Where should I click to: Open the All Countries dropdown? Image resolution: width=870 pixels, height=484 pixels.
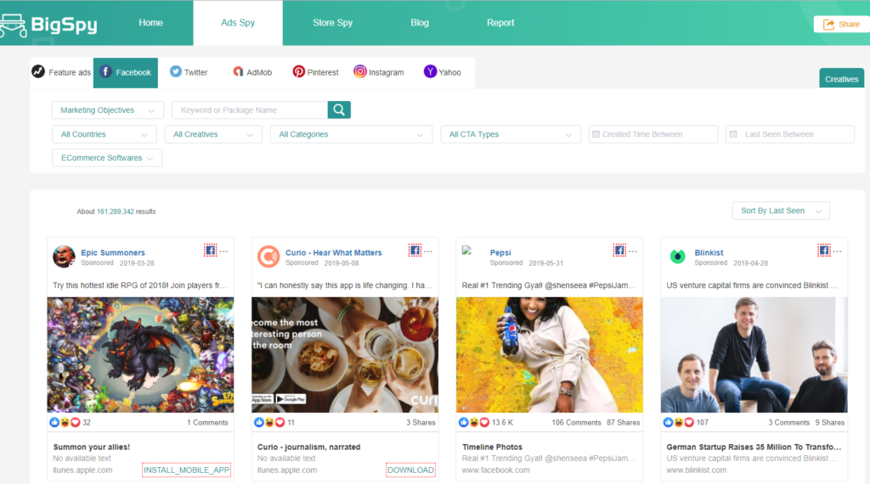click(x=105, y=134)
